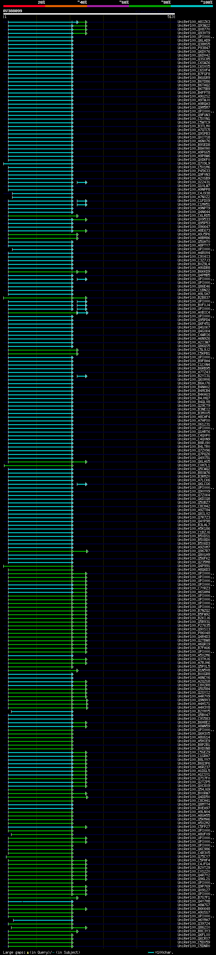Select hit label UniRef100_B6TAQ2

pos(193,85)
